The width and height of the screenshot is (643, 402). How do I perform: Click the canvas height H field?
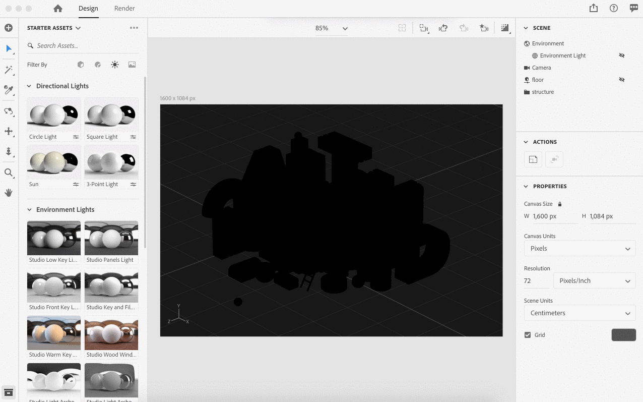612,216
